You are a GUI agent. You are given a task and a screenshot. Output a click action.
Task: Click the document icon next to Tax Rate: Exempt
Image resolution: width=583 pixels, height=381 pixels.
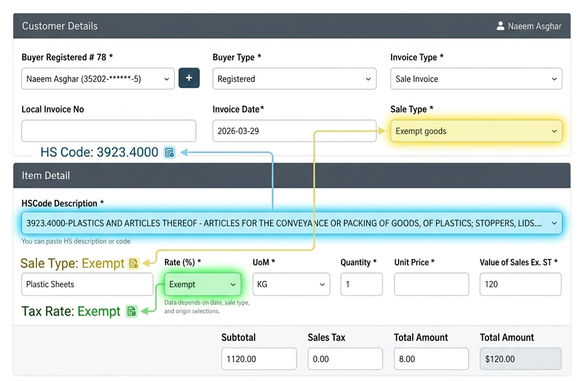[132, 311]
